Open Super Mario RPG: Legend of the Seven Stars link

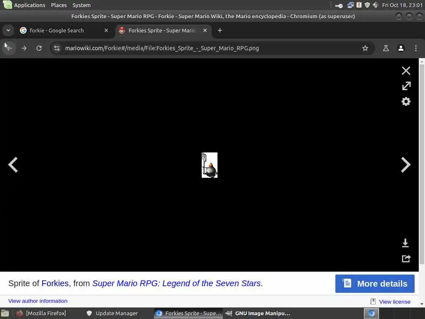coord(176,283)
